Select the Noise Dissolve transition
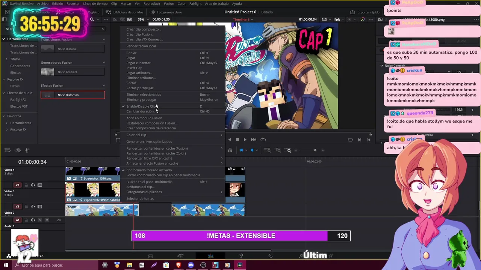 pyautogui.click(x=73, y=49)
